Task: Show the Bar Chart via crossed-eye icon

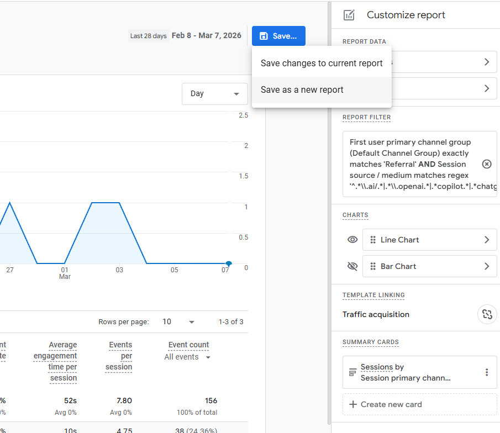Action: click(x=352, y=266)
